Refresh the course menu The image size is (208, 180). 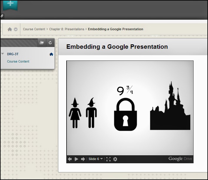[x=50, y=43]
